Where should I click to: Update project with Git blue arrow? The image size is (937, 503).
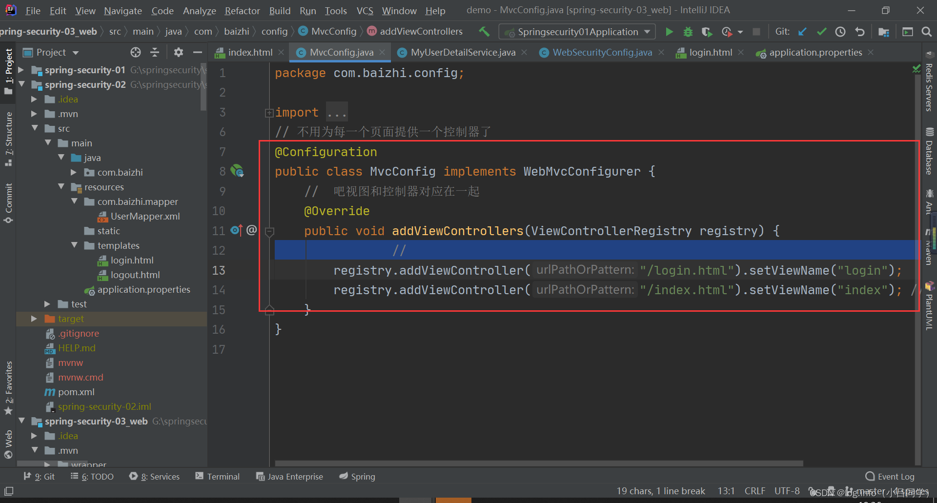(802, 32)
